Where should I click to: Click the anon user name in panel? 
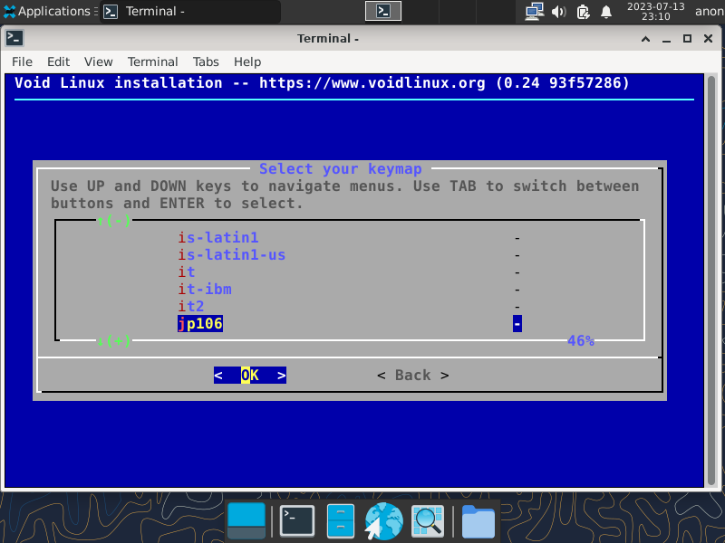tap(710, 11)
